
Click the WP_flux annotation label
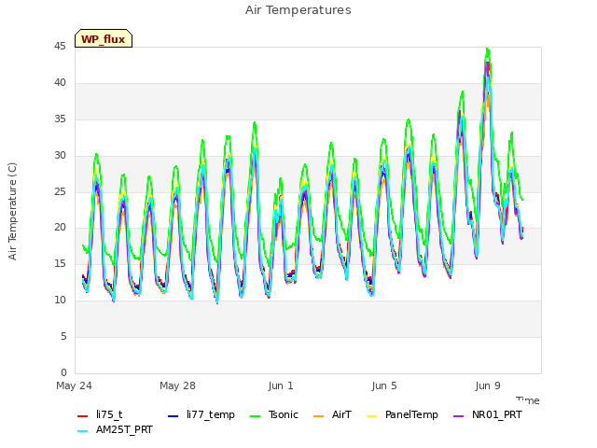coord(104,39)
